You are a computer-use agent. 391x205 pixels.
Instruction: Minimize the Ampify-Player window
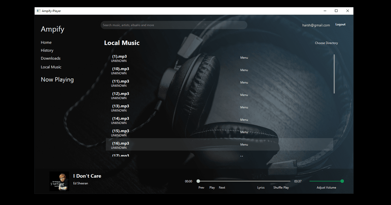325,11
